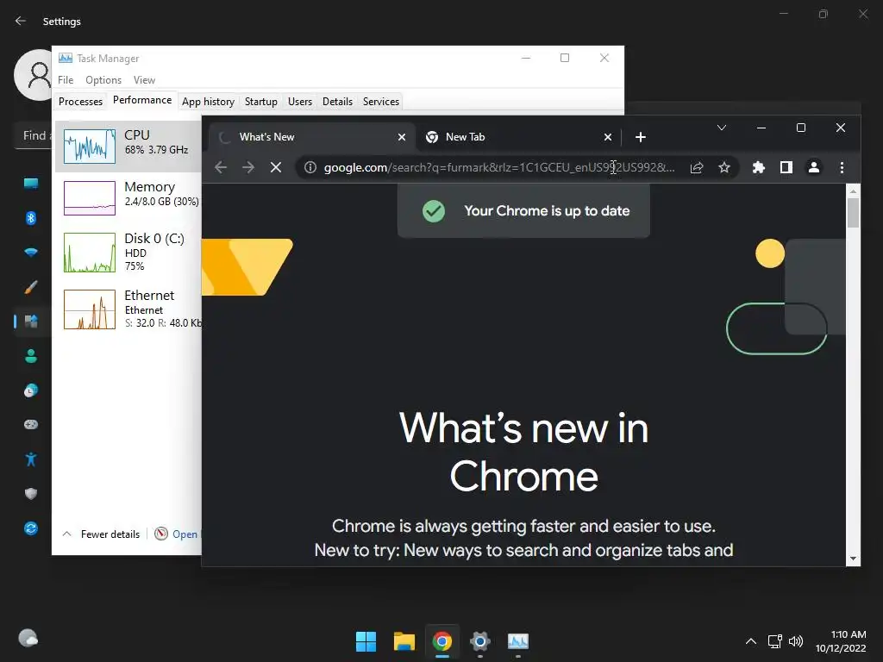The width and height of the screenshot is (883, 662).
Task: Close the What's New tab
Action: coord(402,137)
